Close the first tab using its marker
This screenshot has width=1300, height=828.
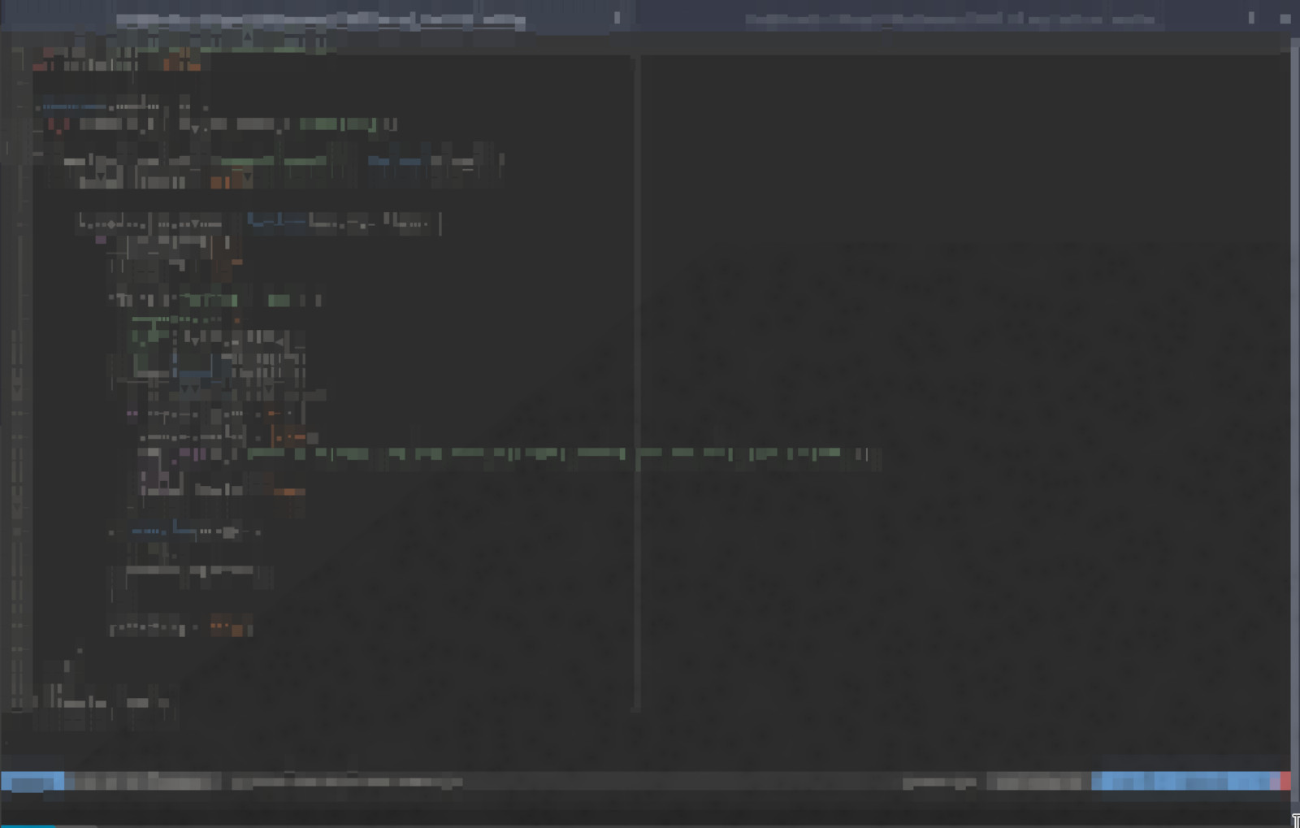(617, 18)
